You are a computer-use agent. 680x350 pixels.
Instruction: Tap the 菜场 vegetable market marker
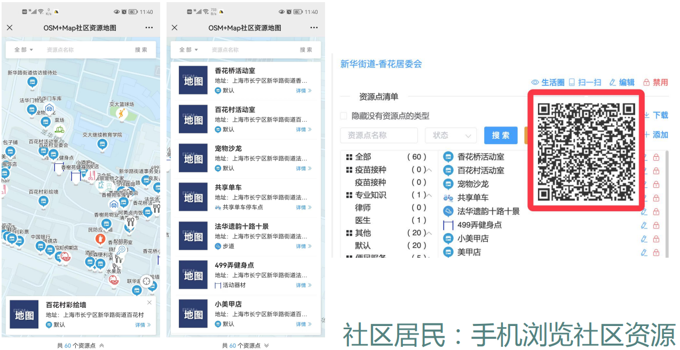pos(59,129)
